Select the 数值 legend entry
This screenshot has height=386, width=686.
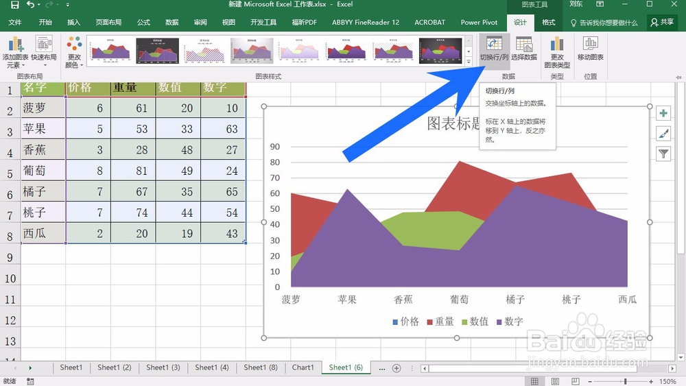(x=475, y=322)
